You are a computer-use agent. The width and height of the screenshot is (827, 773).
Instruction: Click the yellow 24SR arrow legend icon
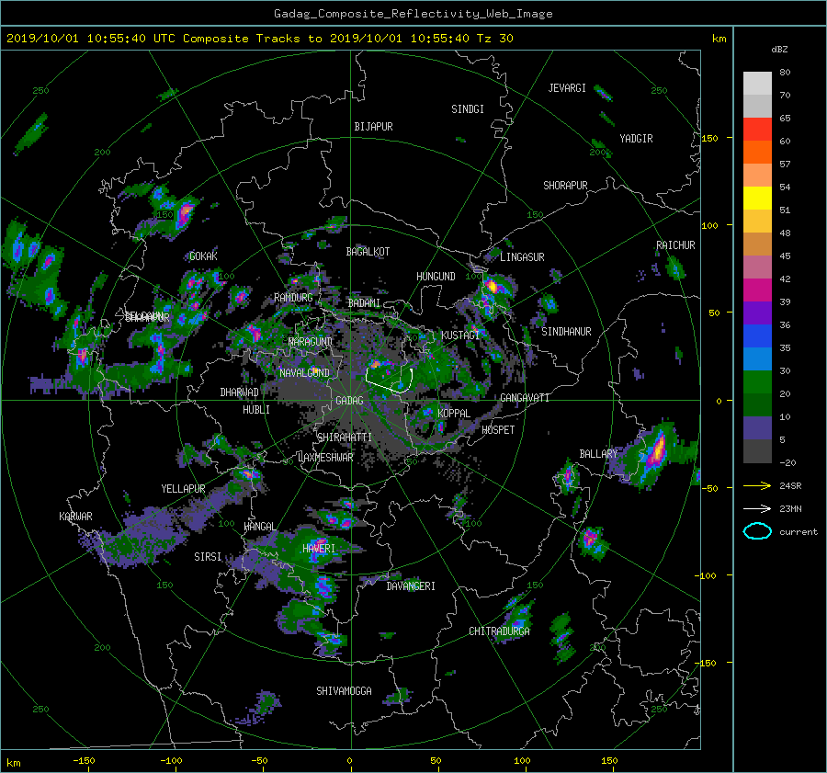[x=757, y=485]
